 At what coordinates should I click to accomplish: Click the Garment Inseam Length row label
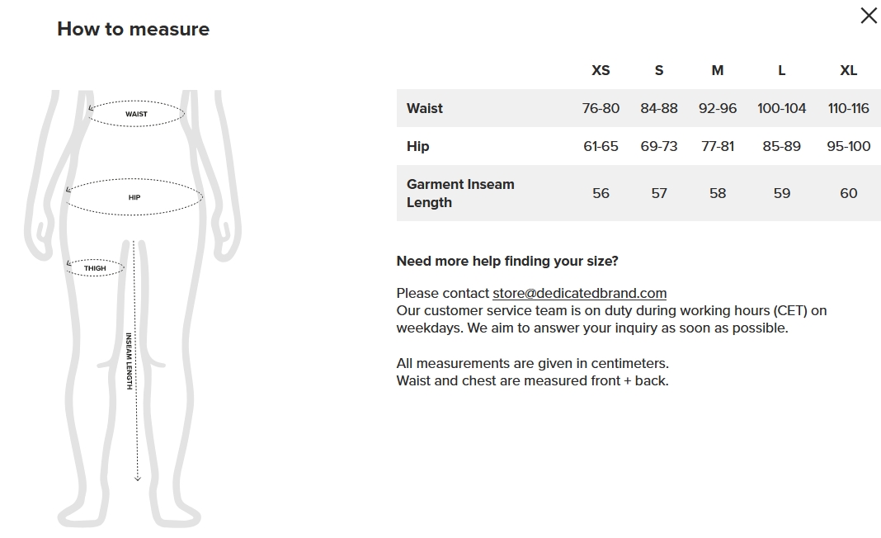click(x=461, y=193)
